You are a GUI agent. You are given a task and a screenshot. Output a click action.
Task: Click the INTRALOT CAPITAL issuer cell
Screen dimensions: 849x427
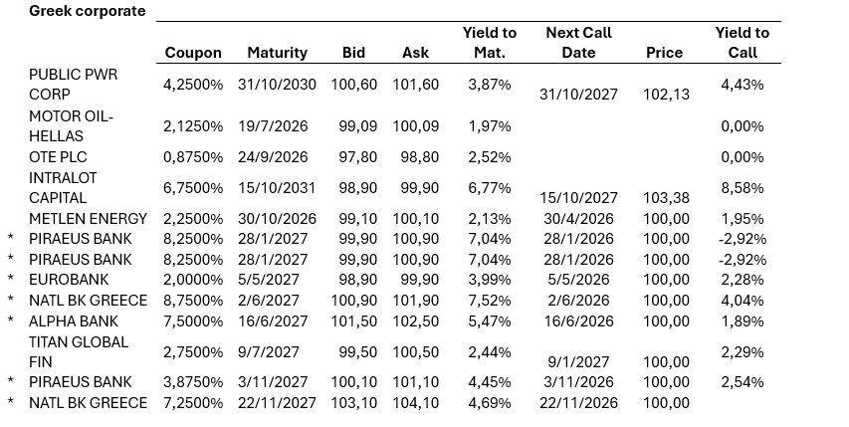pos(65,188)
